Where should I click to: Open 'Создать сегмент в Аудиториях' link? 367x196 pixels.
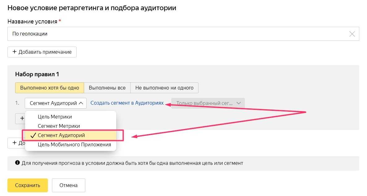click(127, 103)
